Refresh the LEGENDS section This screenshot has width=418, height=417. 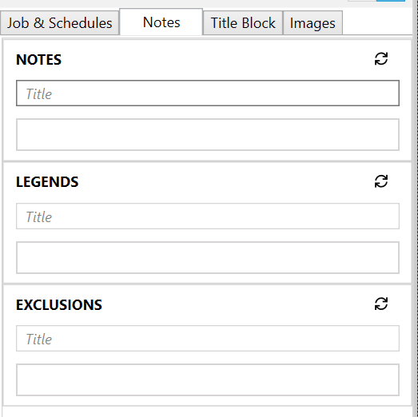pos(381,181)
